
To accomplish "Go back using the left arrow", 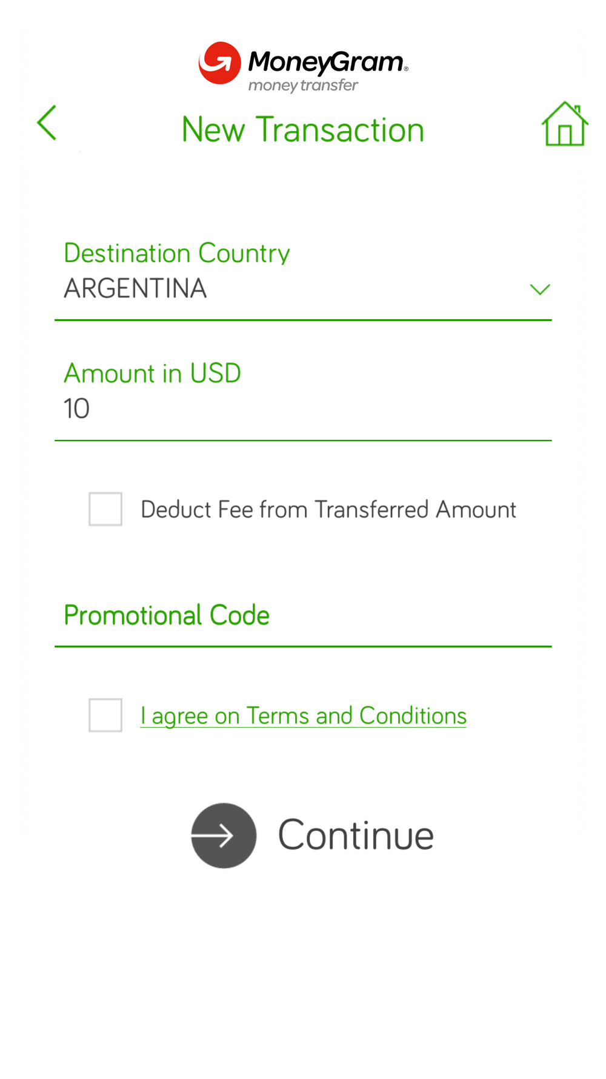I will [x=47, y=123].
